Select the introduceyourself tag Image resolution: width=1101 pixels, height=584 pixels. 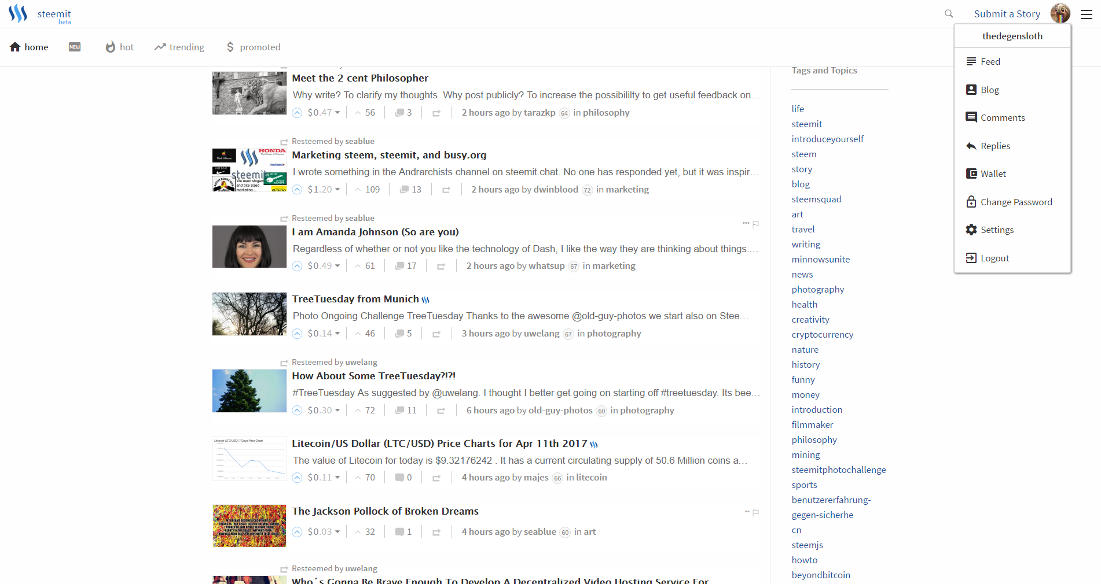click(828, 139)
